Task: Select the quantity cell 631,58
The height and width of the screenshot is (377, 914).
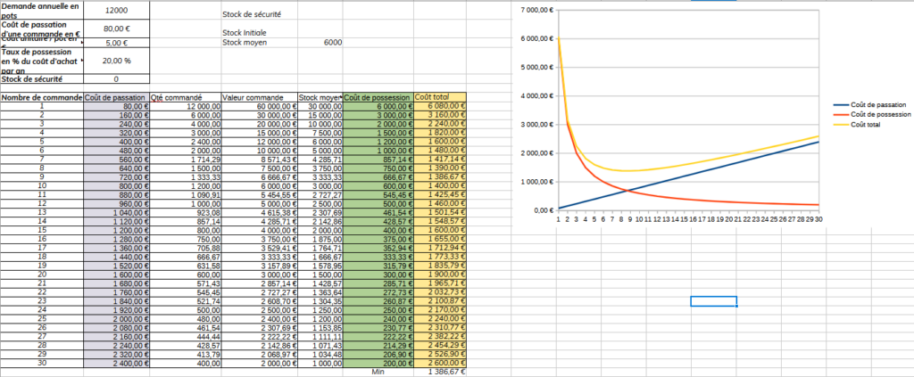Action: pos(186,265)
